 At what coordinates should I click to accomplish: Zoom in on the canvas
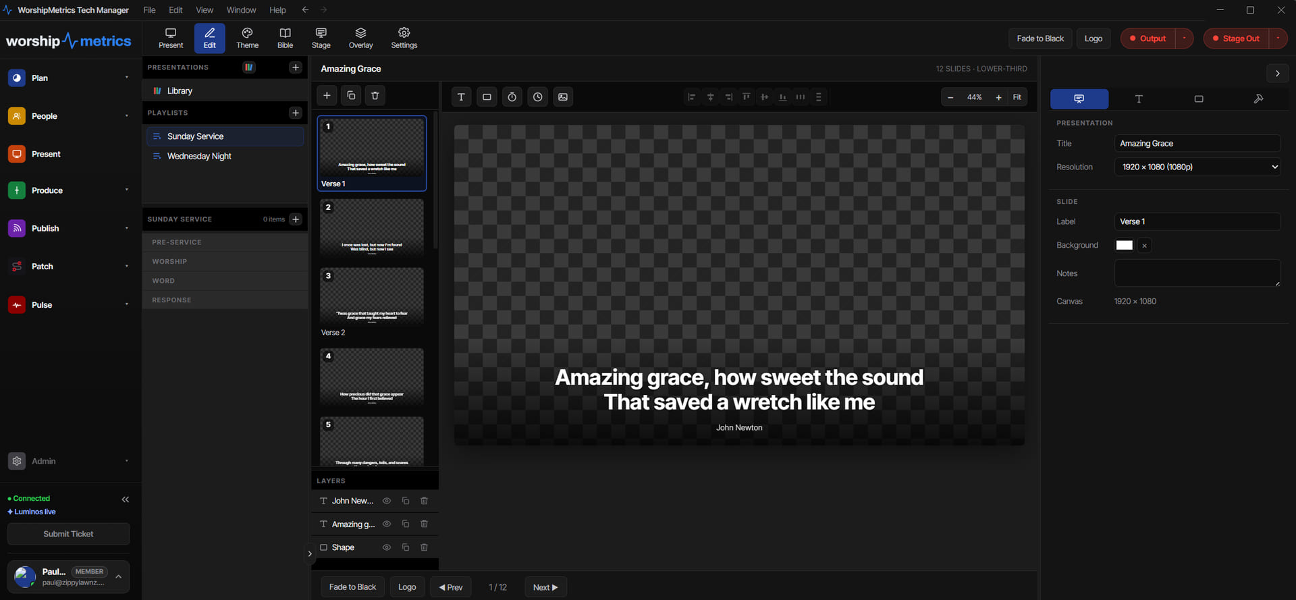click(x=998, y=97)
